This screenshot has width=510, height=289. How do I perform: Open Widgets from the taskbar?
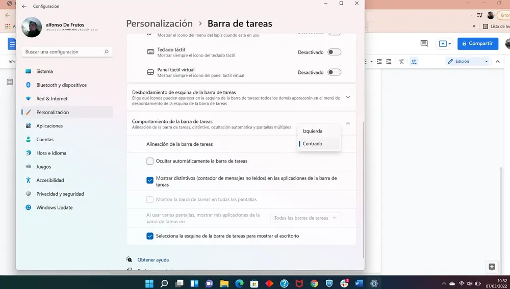click(x=194, y=283)
